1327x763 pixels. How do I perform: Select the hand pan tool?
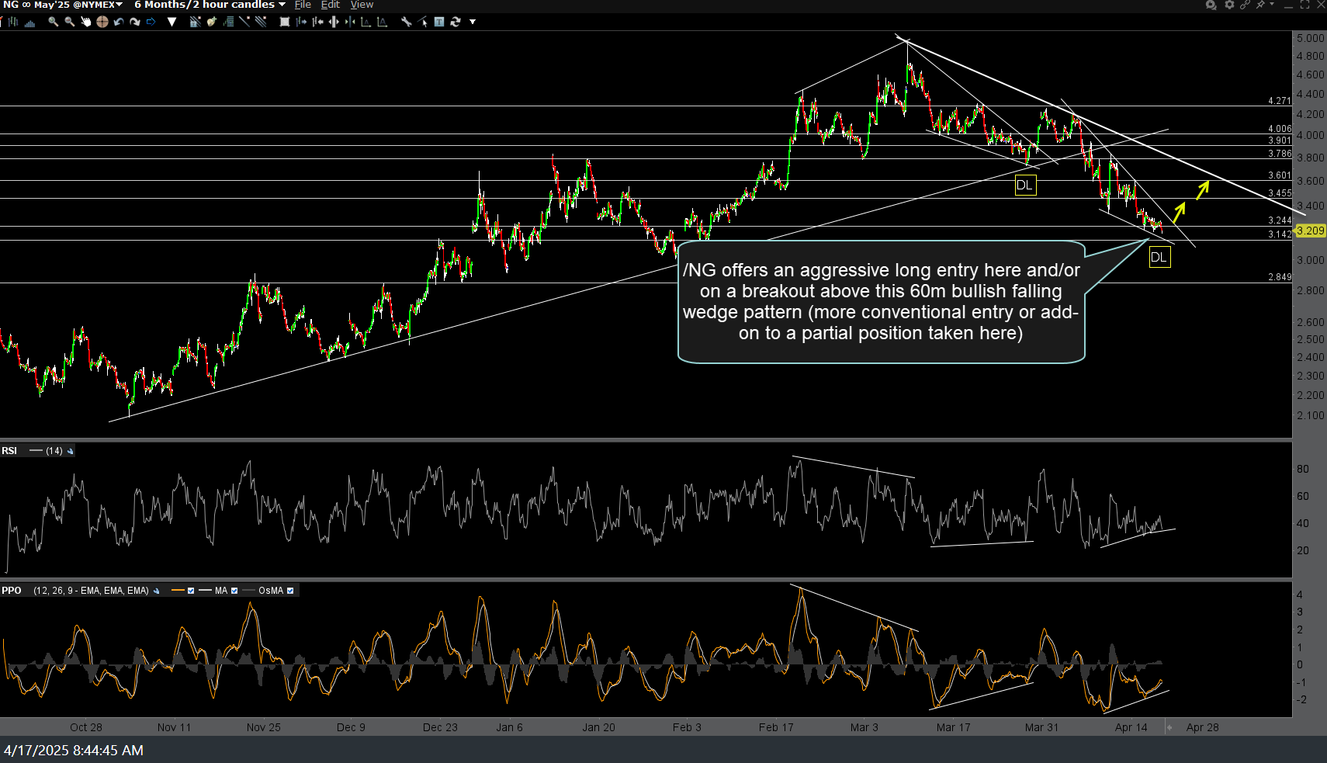(x=85, y=22)
